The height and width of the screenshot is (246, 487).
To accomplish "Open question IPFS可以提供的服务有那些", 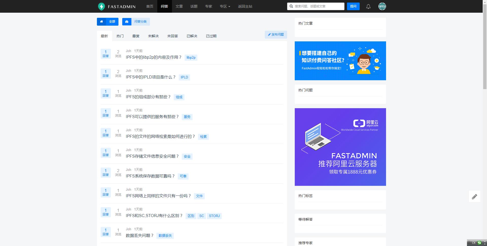I will click(152, 117).
